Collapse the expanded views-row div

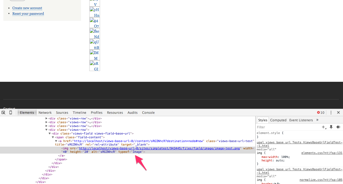(x=46, y=130)
